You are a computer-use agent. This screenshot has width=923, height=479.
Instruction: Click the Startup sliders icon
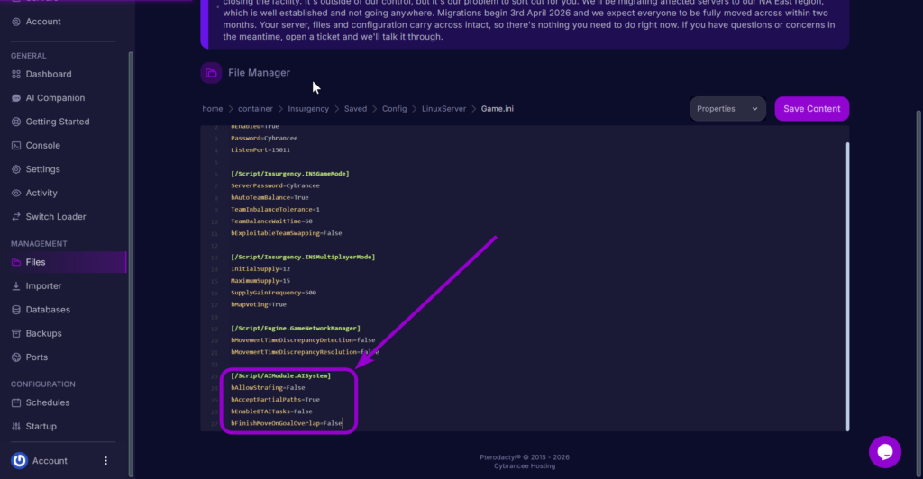[x=16, y=427]
